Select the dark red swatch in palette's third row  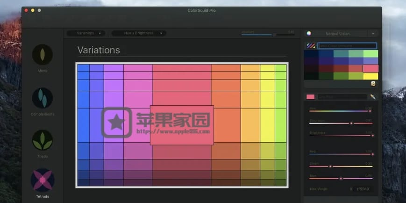[326, 68]
